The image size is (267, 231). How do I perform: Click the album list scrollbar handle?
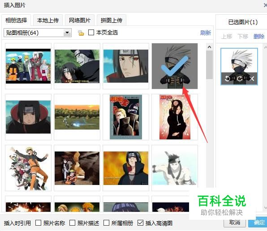point(210,65)
